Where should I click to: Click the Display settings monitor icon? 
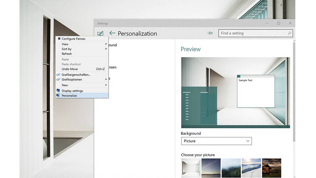(x=58, y=91)
